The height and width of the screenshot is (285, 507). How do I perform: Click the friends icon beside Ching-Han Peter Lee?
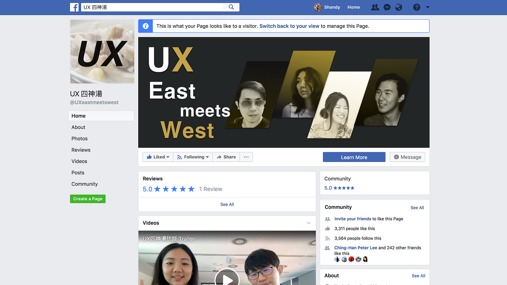[x=328, y=248]
